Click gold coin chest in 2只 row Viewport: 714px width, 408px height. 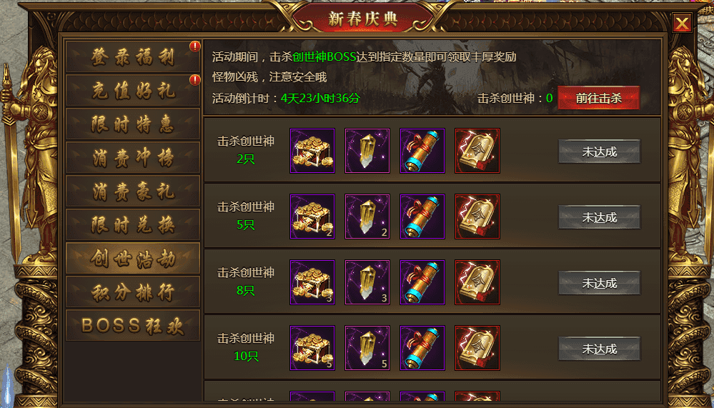pos(312,151)
